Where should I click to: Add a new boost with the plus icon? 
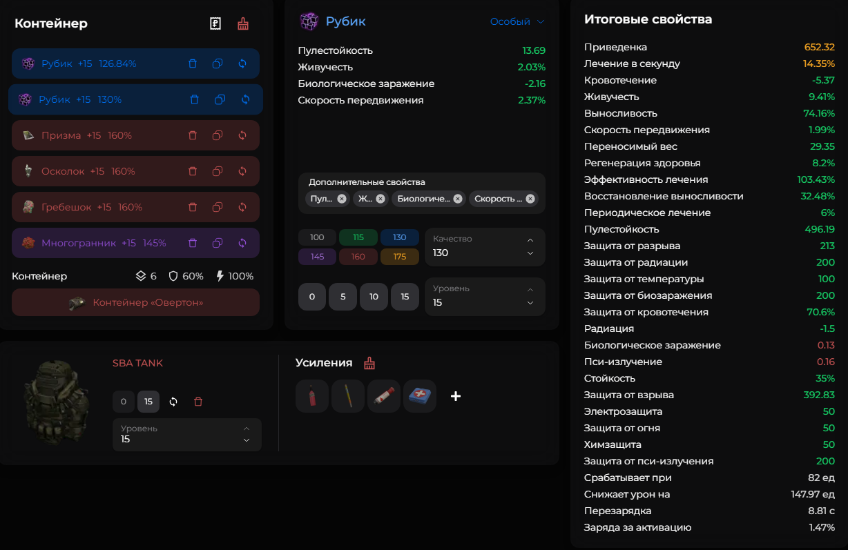click(456, 396)
